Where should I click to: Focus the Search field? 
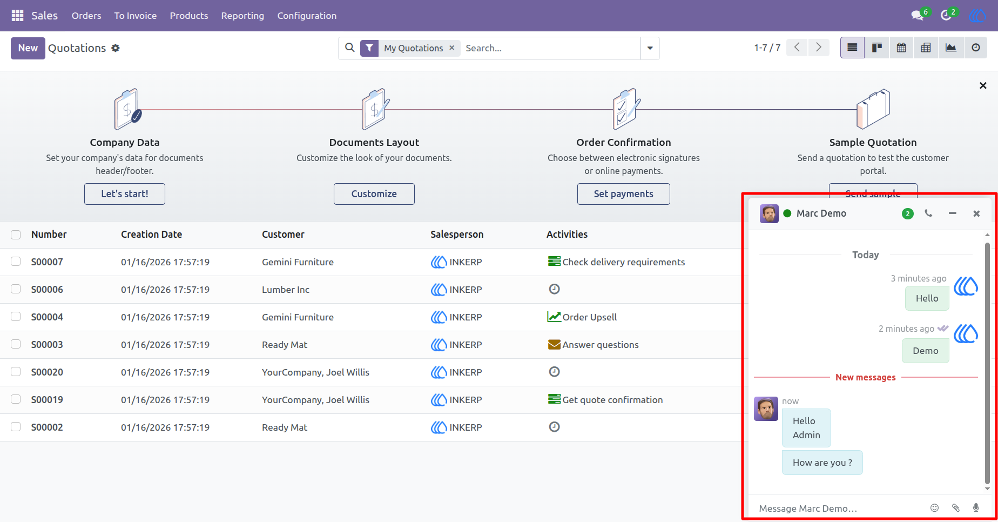point(550,48)
